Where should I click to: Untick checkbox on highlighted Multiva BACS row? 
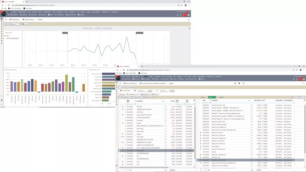coord(119,151)
